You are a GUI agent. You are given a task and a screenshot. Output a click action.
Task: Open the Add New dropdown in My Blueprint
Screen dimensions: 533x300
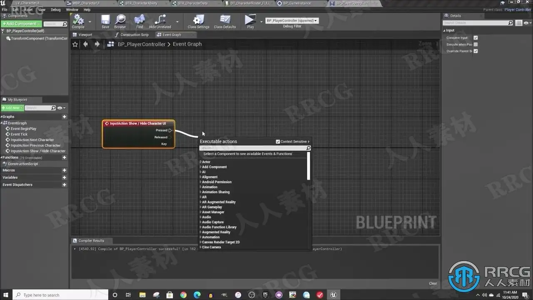12,108
